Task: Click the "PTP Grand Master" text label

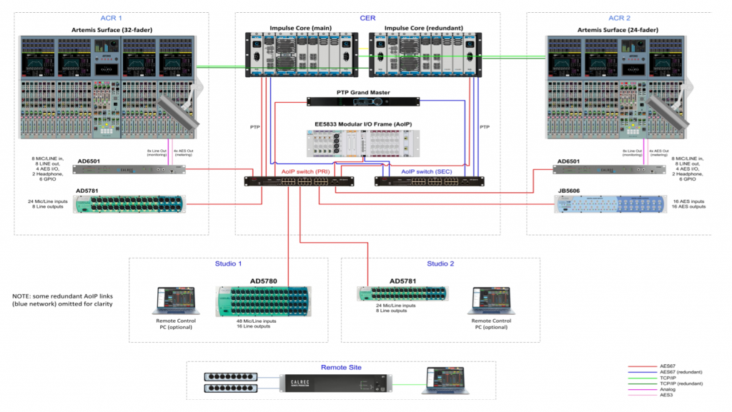Action: (363, 92)
